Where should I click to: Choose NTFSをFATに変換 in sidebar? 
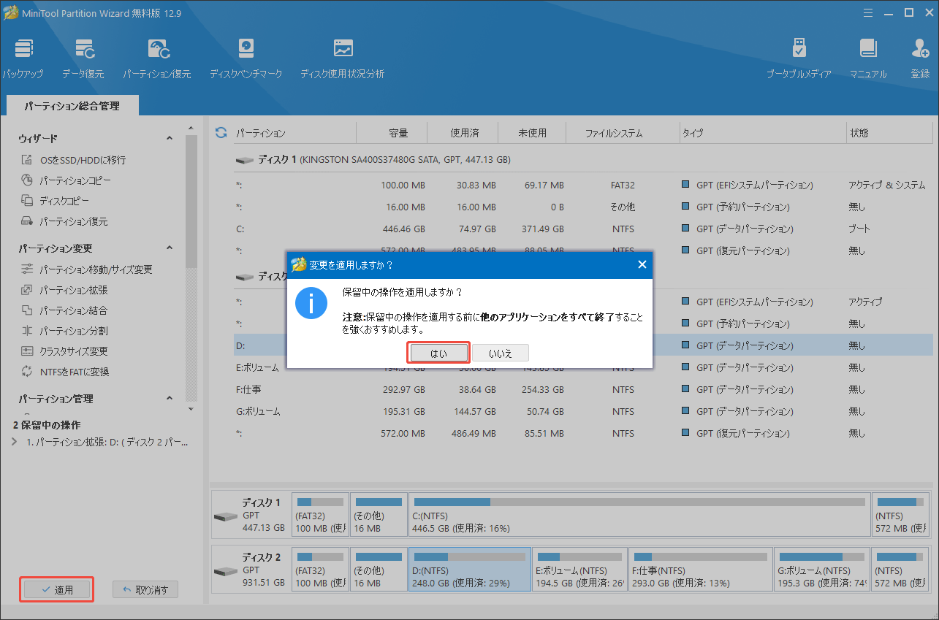[65, 372]
